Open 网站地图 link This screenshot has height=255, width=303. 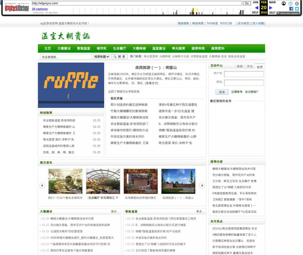[198, 23]
